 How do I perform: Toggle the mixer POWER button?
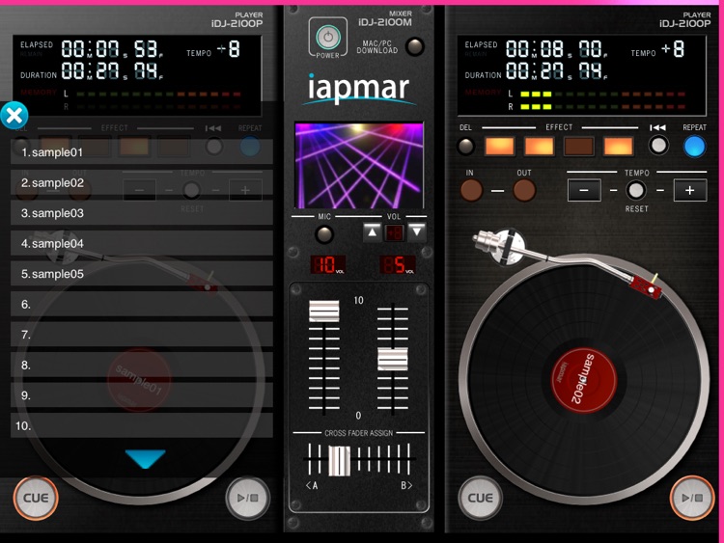[328, 37]
